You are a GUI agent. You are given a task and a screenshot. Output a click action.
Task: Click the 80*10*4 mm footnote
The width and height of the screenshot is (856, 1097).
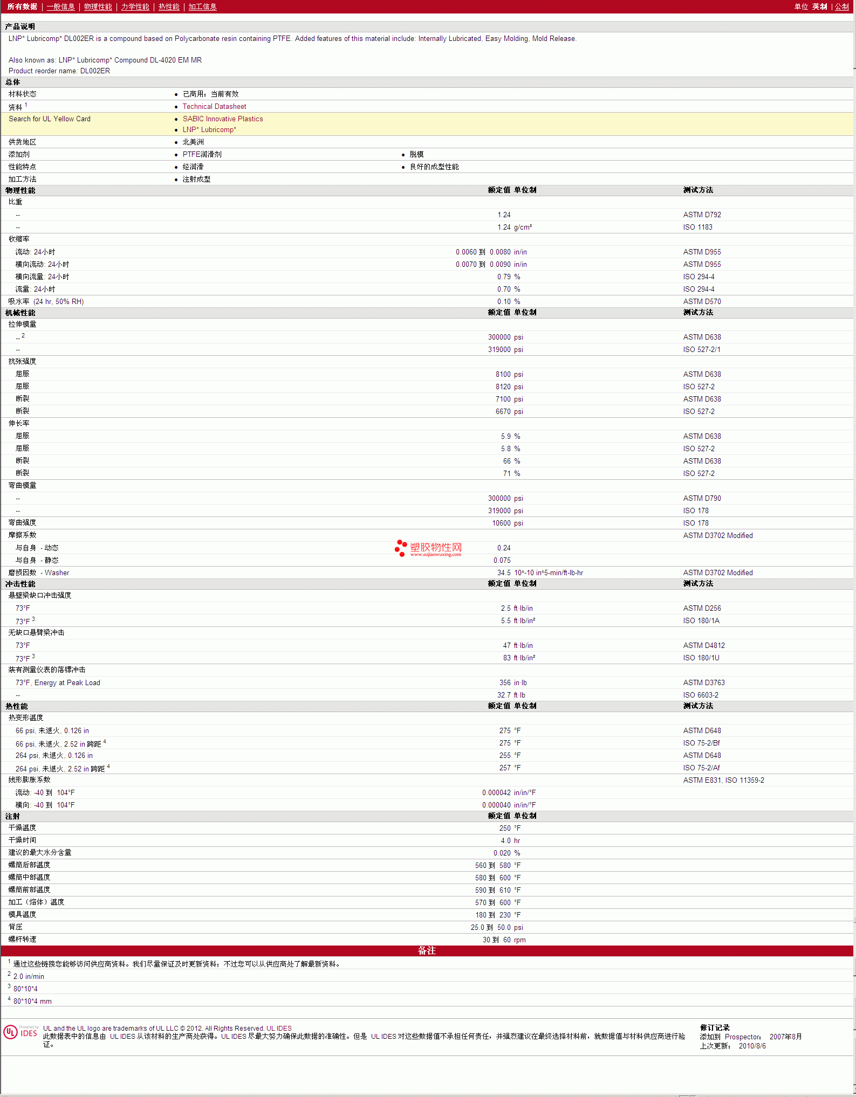click(32, 1001)
